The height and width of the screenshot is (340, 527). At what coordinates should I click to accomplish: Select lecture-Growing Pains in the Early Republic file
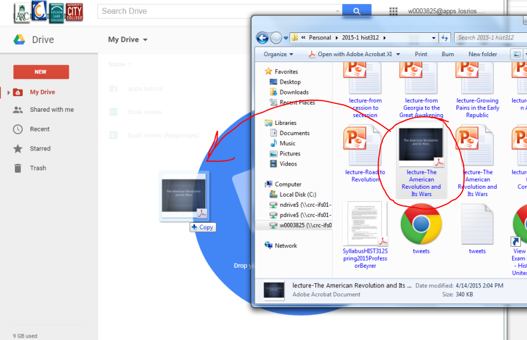(477, 91)
